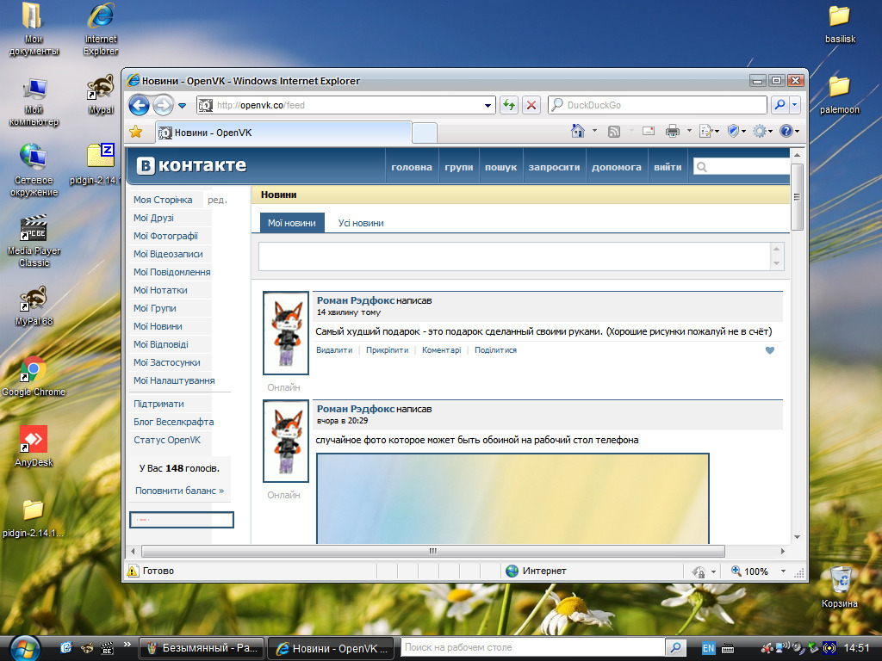Open the AnyDesk desktop icon
Viewport: 882px width, 661px height.
[34, 447]
